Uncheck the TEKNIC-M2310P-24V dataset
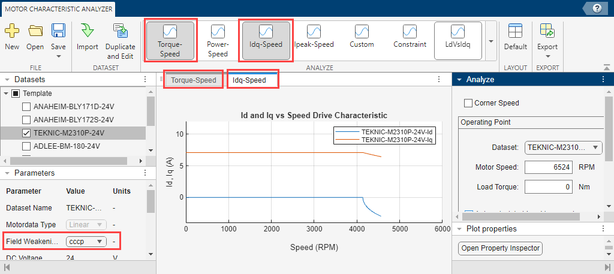Viewport: 614px width, 274px height. 26,133
